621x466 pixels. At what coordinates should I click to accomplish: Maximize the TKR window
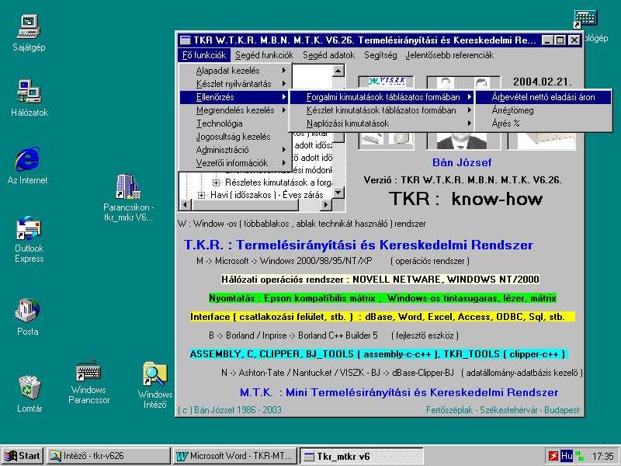click(x=560, y=40)
